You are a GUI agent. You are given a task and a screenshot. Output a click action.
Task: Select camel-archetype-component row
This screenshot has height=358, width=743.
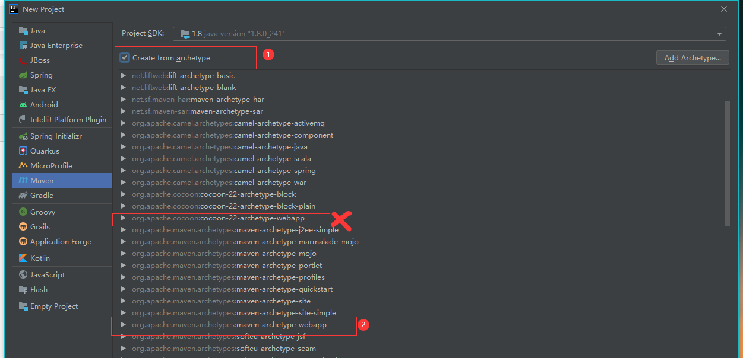[420, 135]
